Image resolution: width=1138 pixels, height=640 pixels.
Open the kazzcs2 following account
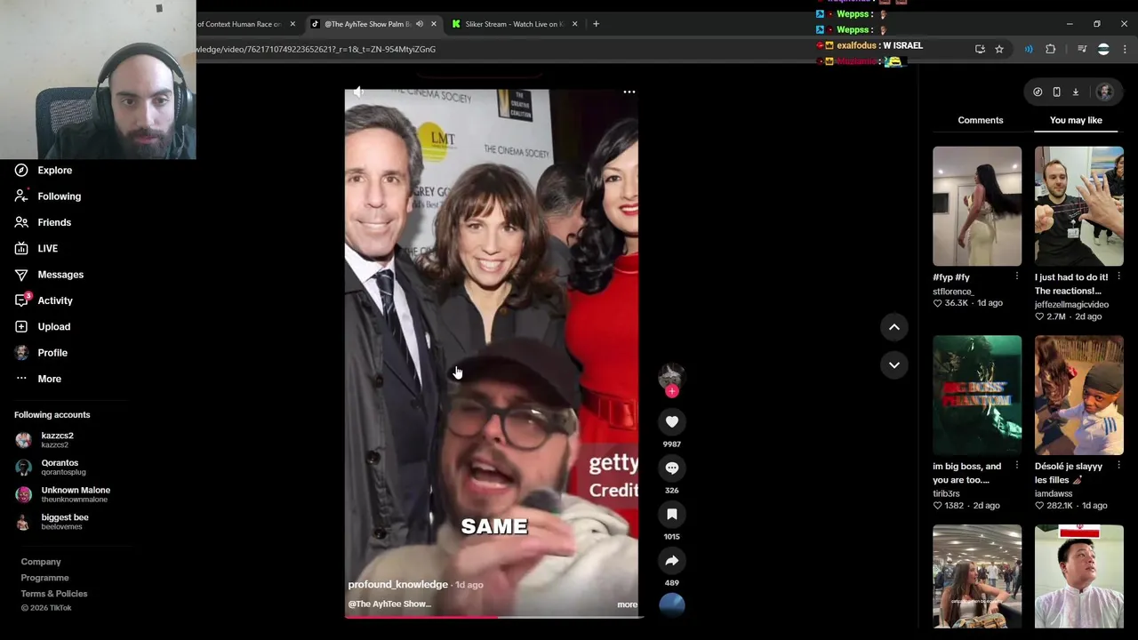[x=57, y=440]
